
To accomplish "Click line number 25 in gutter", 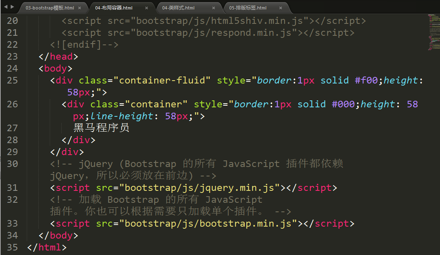I will [12, 81].
